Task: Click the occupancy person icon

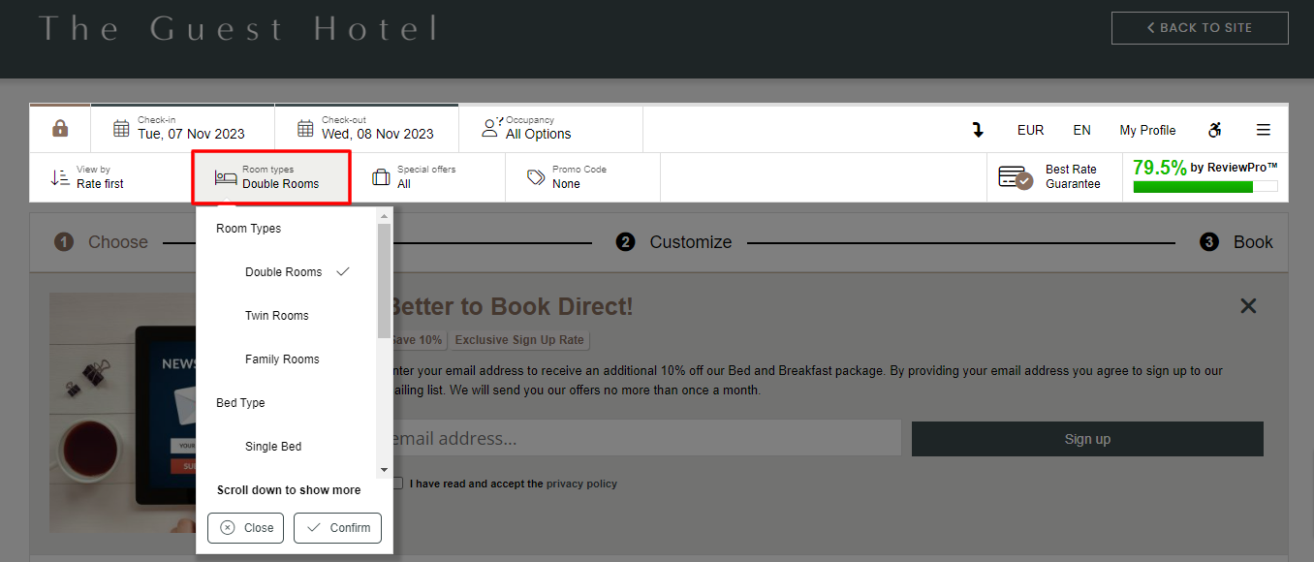Action: point(491,127)
